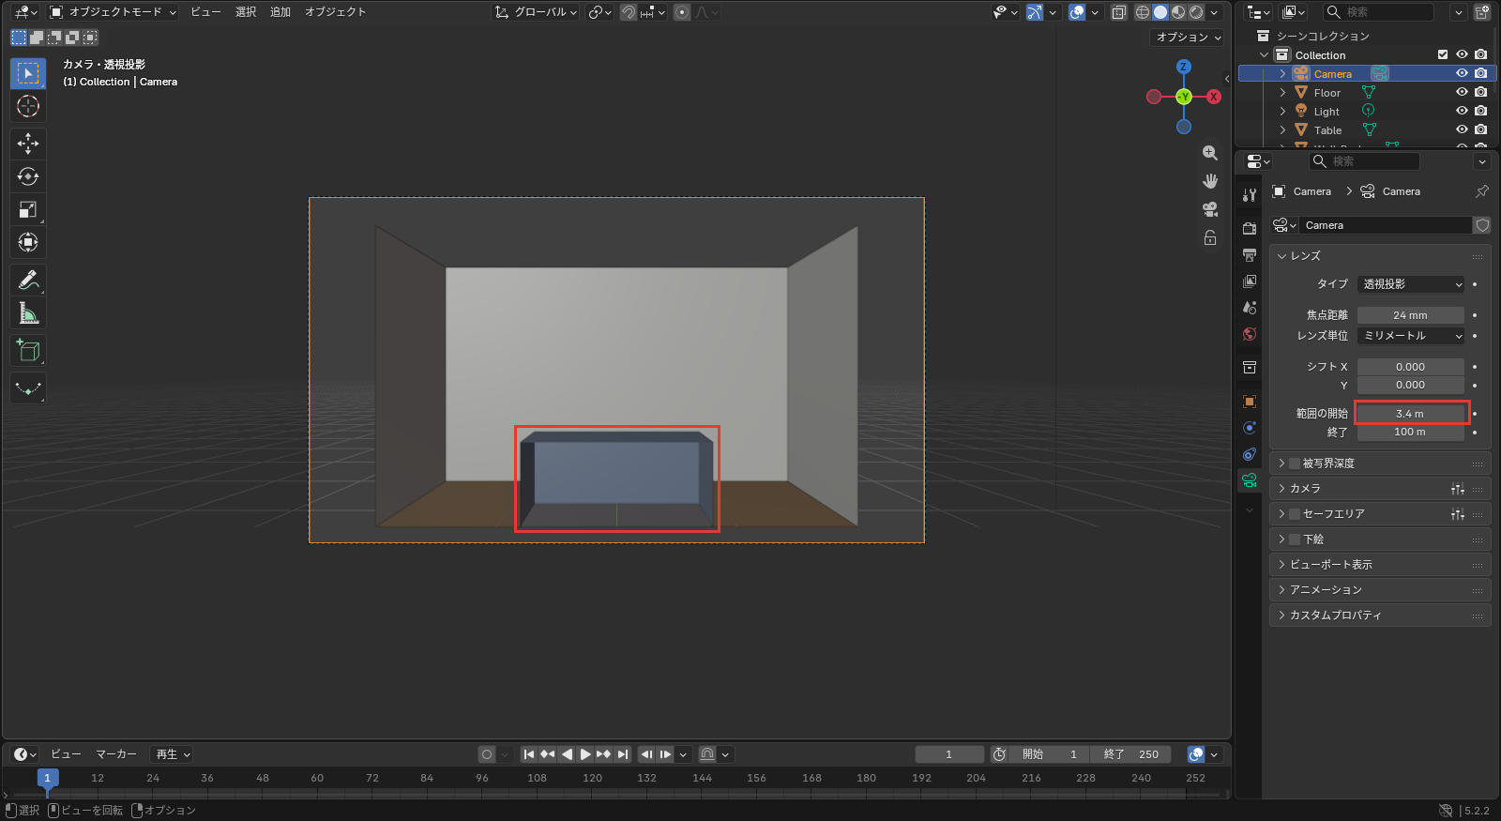
Task: Click the viewport zoom magnifier icon
Action: click(x=1210, y=153)
